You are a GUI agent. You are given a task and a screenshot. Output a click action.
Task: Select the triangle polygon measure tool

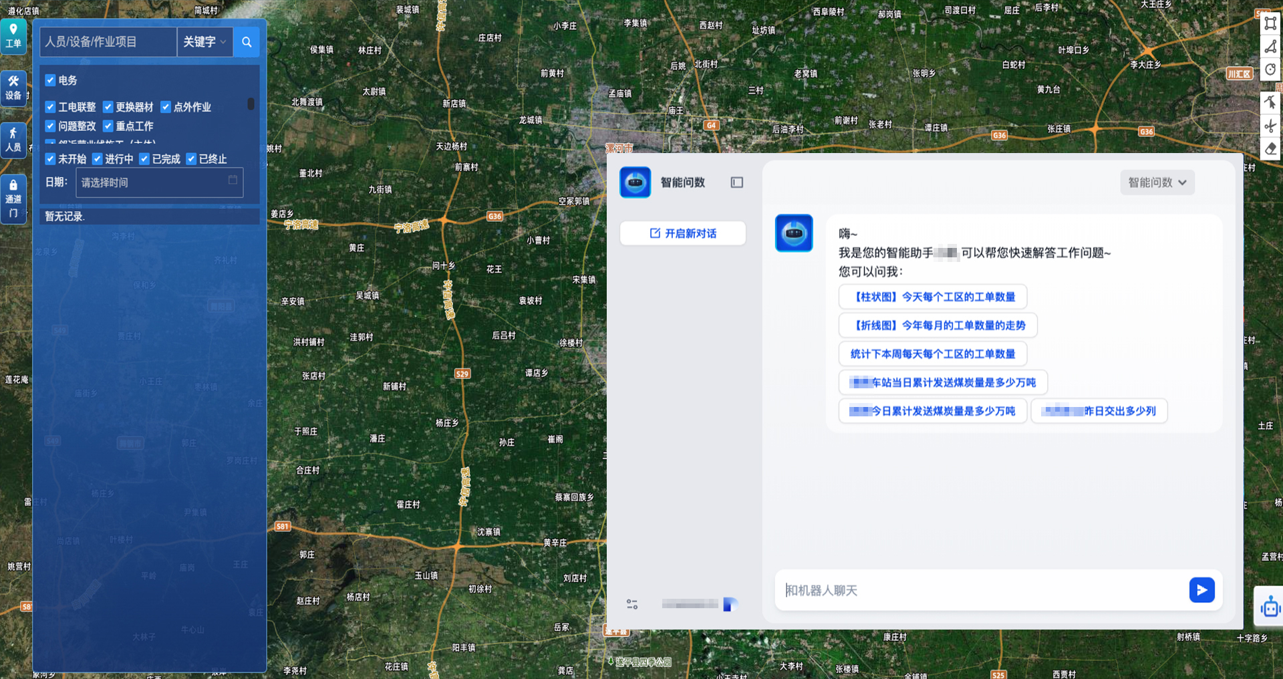[x=1270, y=46]
